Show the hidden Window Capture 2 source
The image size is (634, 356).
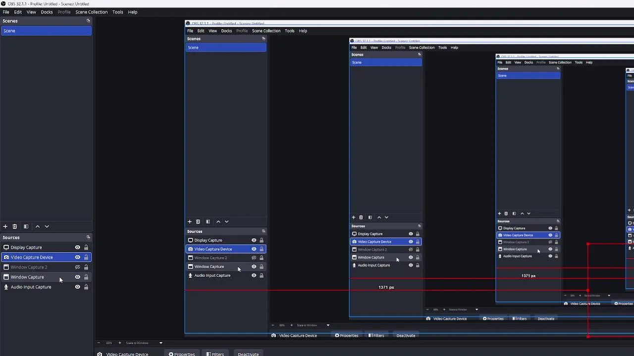pos(77,267)
